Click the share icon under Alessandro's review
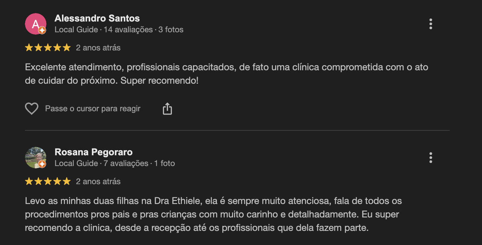482x245 pixels. pyautogui.click(x=167, y=109)
